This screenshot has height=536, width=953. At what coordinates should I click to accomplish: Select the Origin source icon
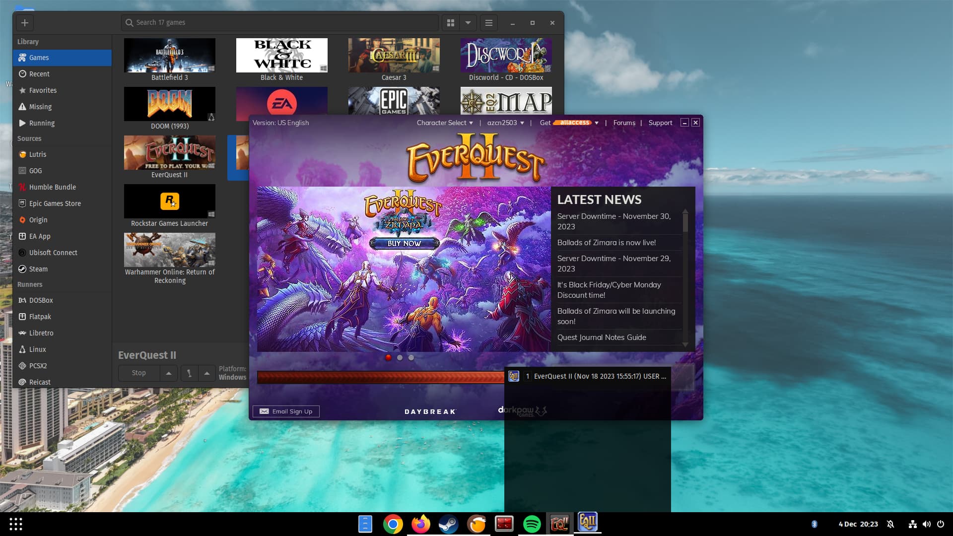coord(22,220)
